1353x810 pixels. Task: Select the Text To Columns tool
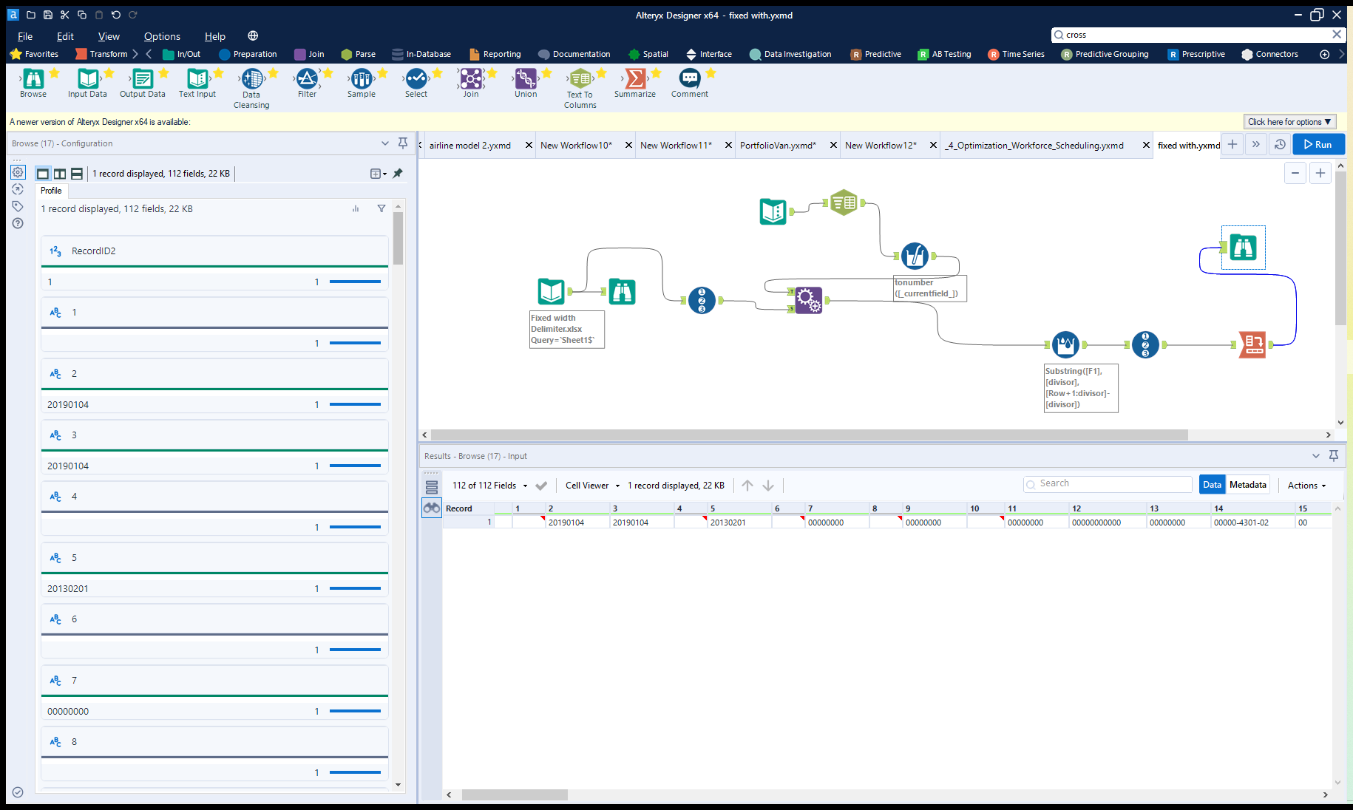click(580, 79)
